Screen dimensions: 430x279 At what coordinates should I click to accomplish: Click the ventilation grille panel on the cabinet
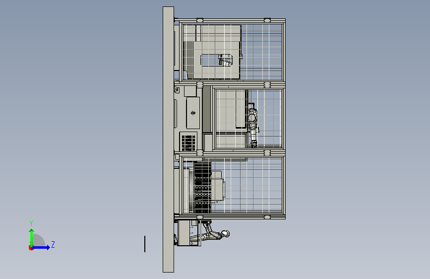click(188, 142)
